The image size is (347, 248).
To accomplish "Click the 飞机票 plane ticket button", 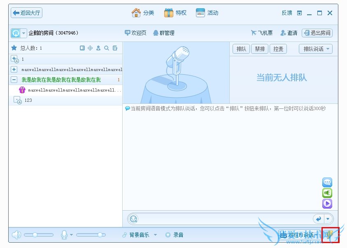I will pos(261,33).
